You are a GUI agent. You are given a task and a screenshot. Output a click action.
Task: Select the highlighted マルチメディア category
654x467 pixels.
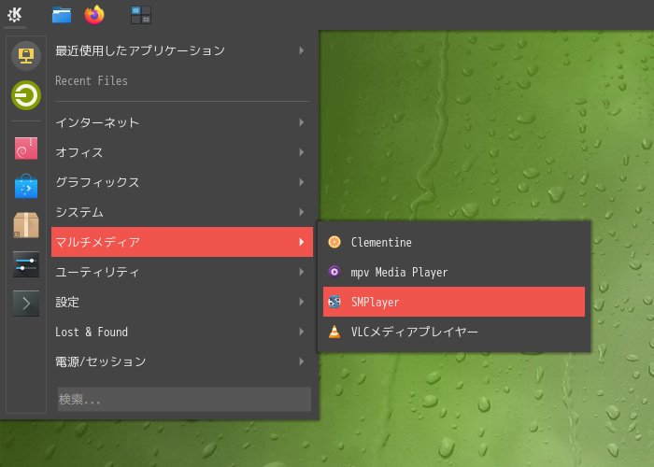(182, 242)
